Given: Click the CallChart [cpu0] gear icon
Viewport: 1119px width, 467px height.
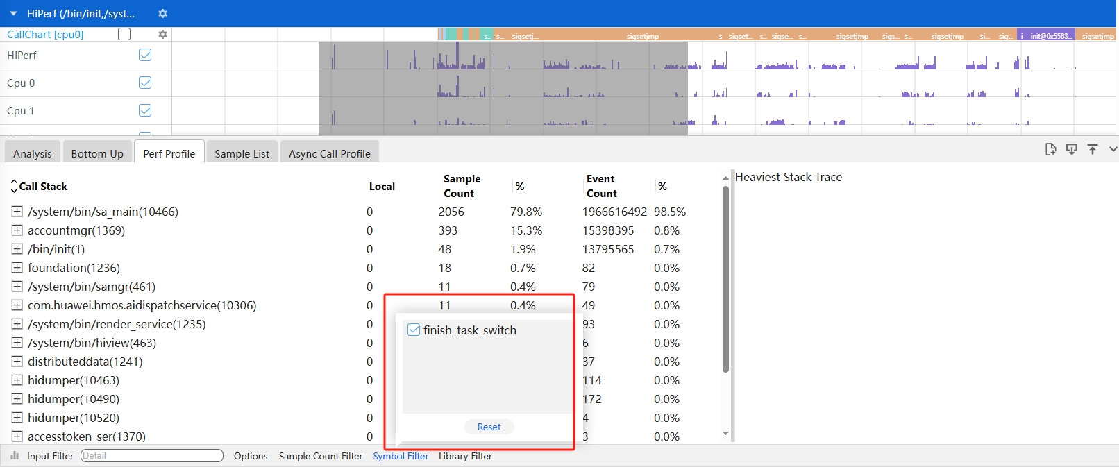Looking at the screenshot, I should coord(162,35).
